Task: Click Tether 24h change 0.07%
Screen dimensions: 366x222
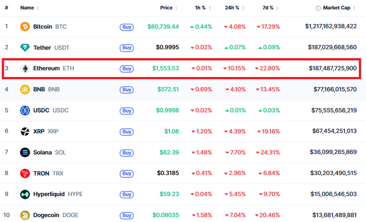Action: coord(235,47)
